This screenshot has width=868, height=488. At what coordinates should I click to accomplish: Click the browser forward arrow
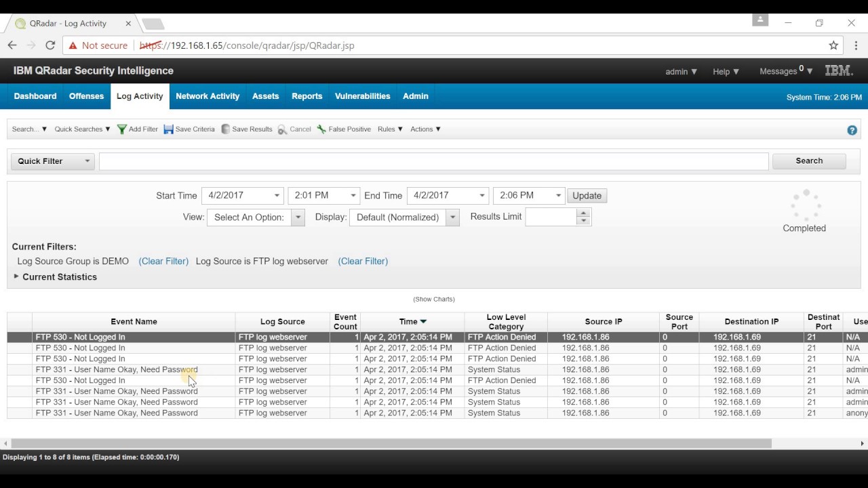pyautogui.click(x=31, y=45)
